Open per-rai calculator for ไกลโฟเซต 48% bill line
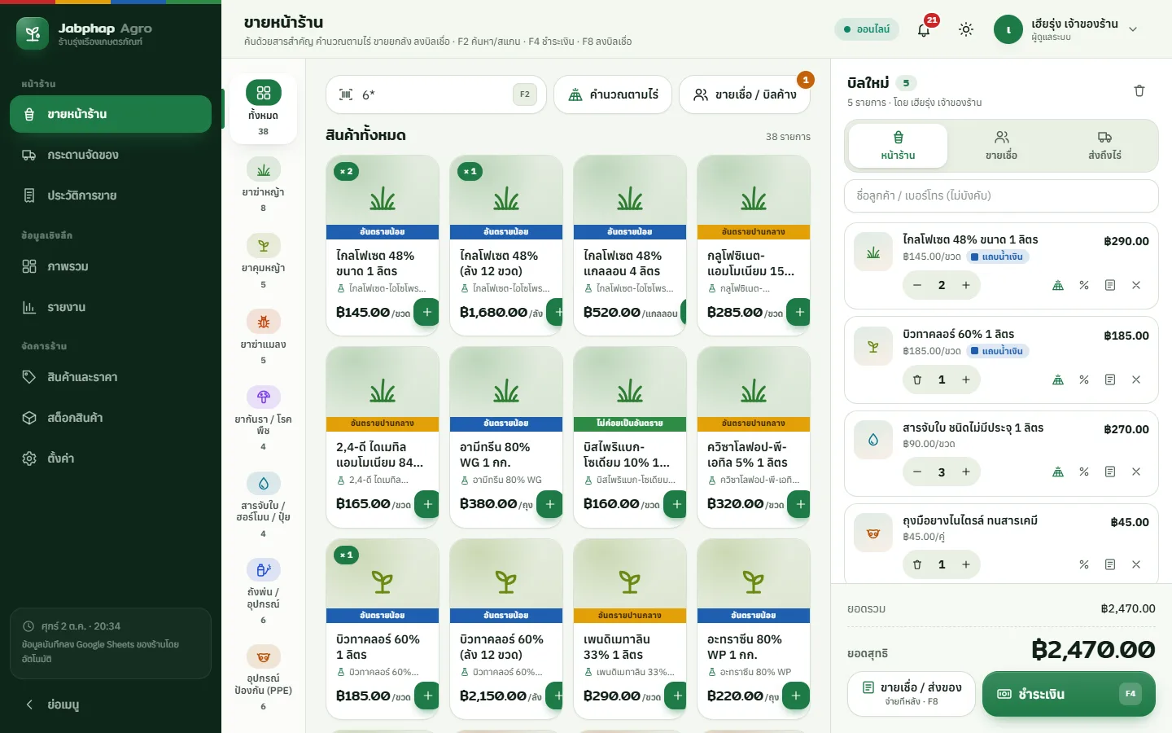1172x733 pixels. 1058,285
